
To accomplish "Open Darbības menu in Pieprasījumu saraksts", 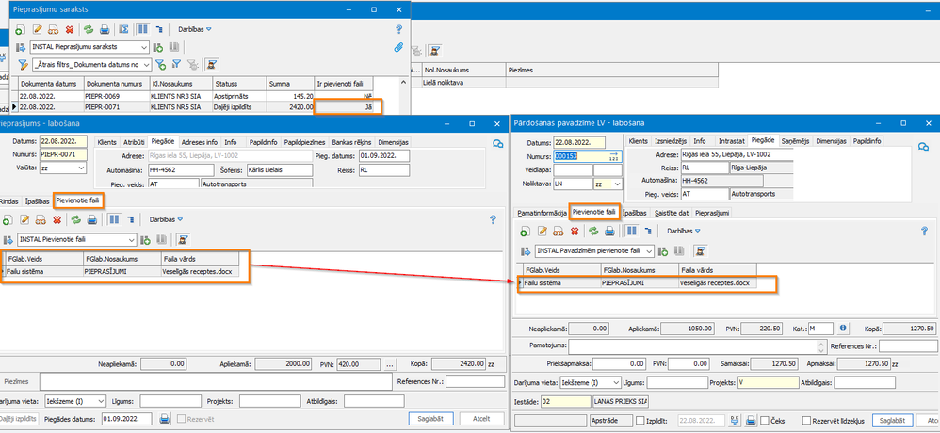I will pyautogui.click(x=195, y=29).
